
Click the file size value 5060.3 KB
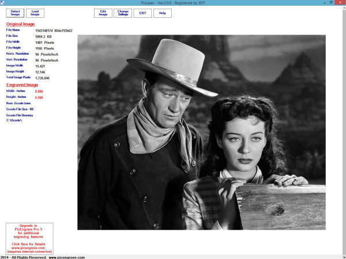click(43, 37)
